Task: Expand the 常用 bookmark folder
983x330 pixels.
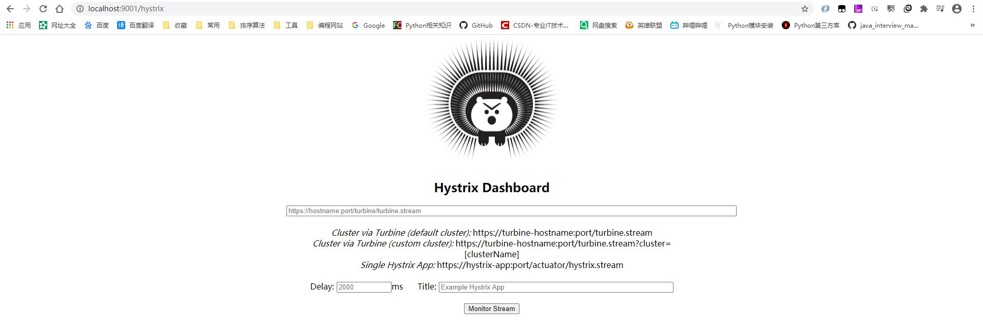Action: [x=207, y=25]
